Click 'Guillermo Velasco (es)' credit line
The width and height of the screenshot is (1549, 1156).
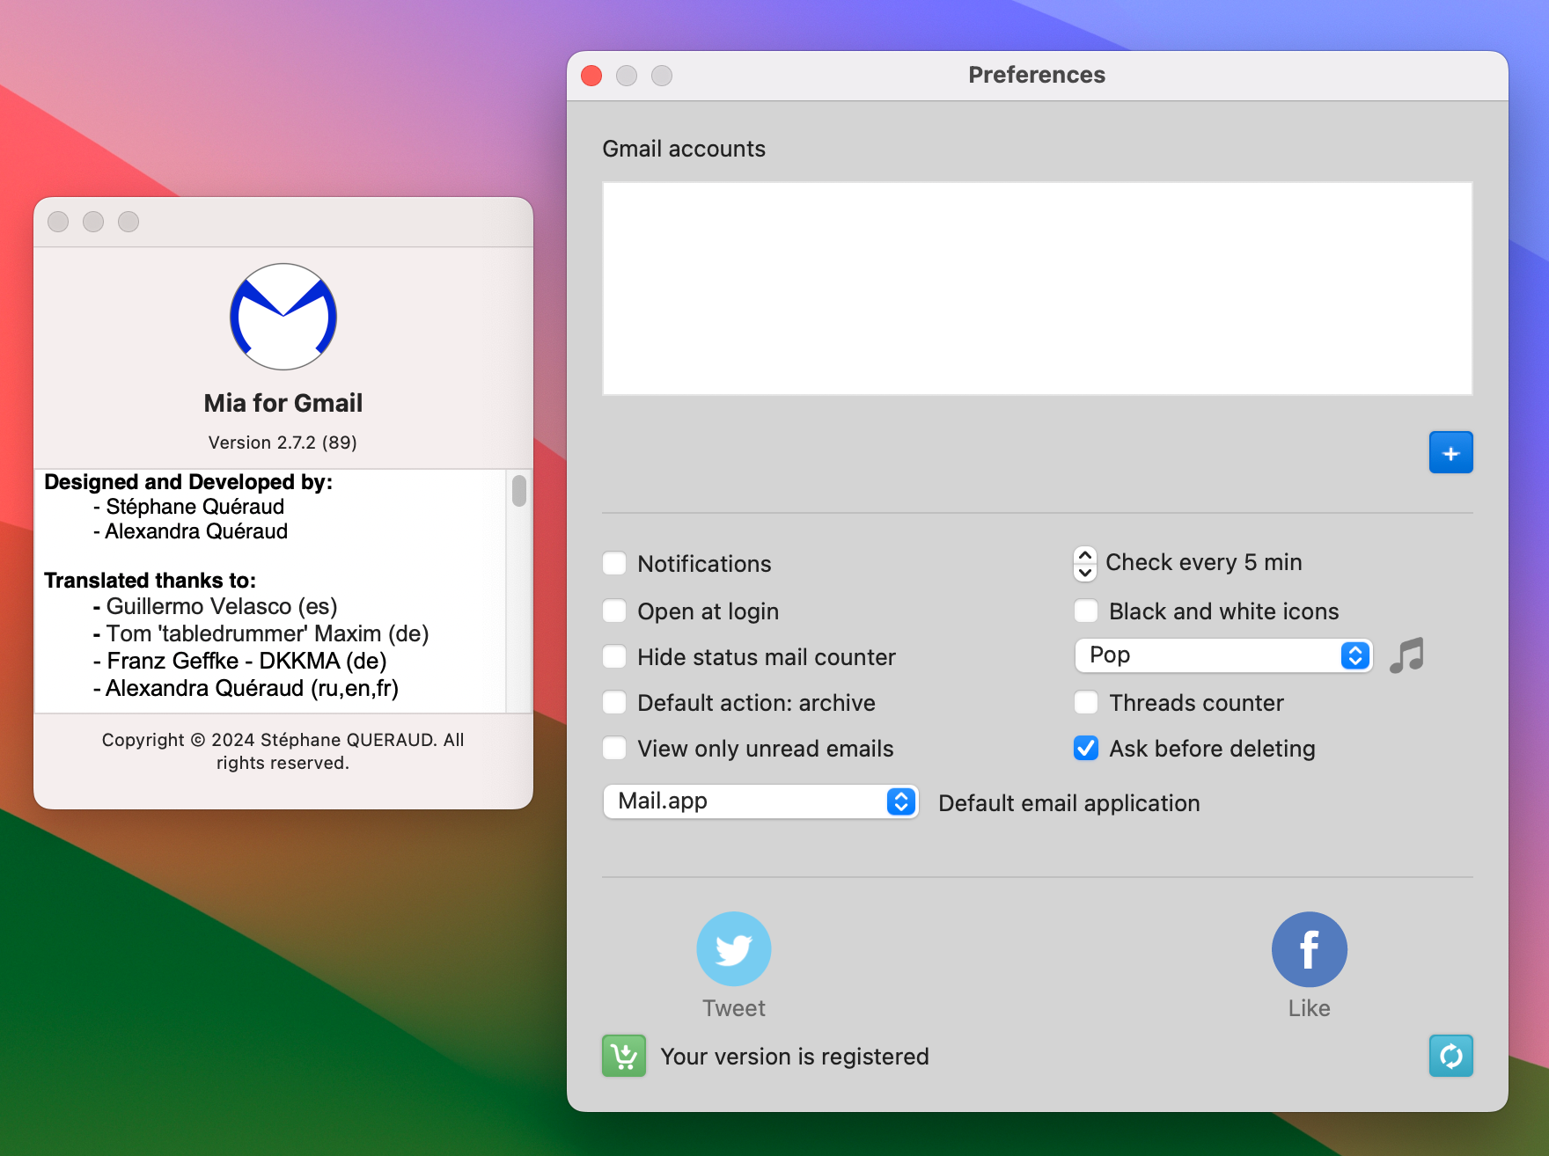[x=222, y=606]
